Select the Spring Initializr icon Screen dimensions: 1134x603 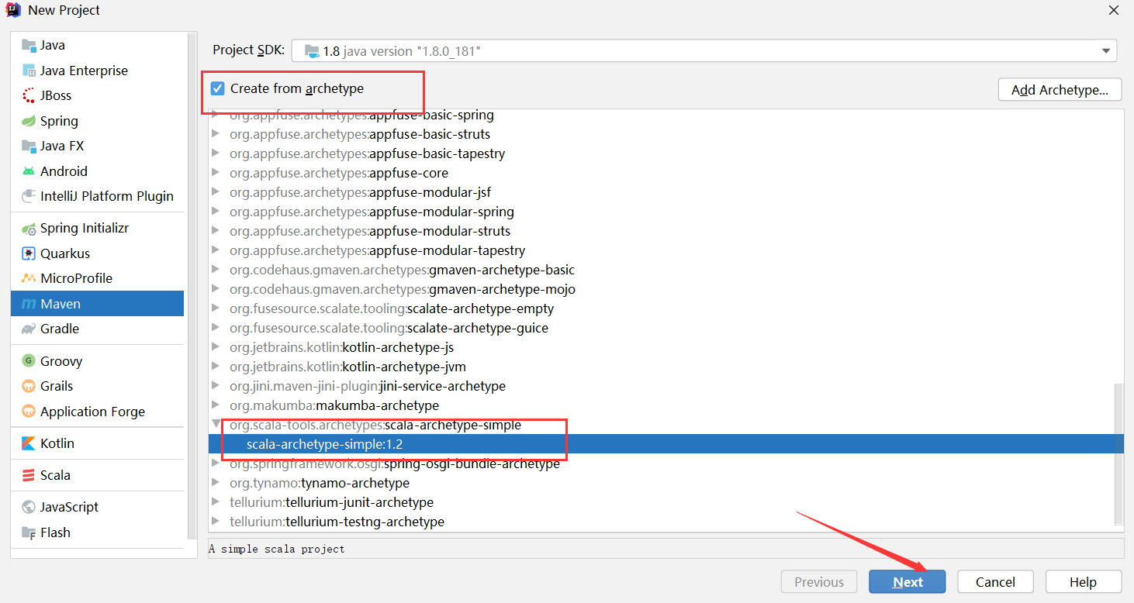coord(29,228)
